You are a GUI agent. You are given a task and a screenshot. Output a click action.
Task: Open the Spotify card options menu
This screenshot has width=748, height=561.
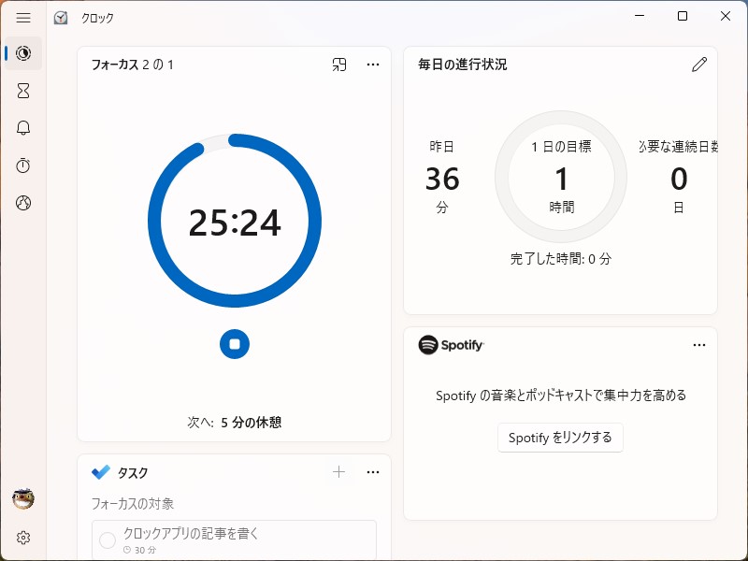pos(699,345)
